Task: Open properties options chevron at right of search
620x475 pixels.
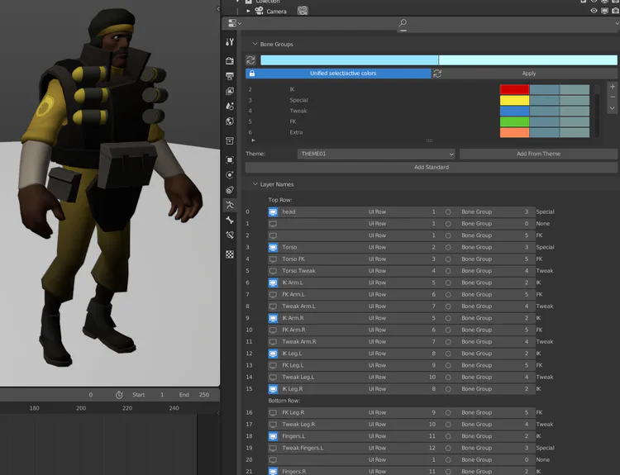Action: [618, 23]
